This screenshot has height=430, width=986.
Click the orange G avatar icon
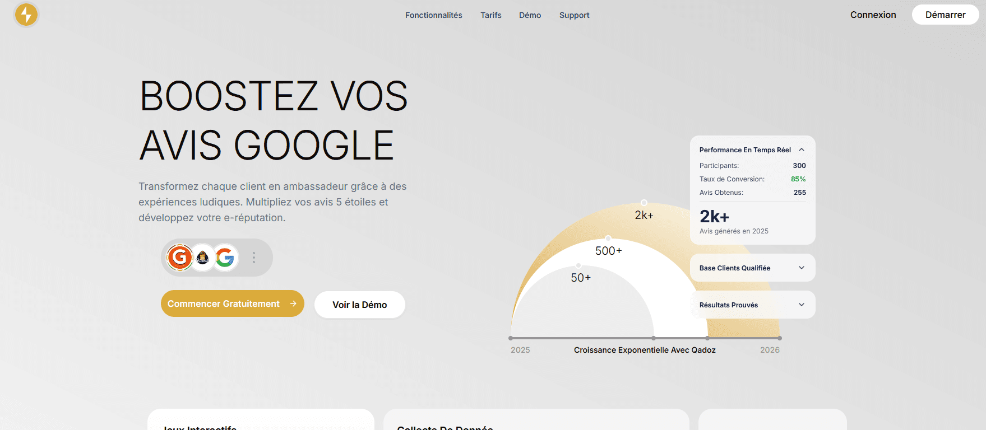(180, 258)
